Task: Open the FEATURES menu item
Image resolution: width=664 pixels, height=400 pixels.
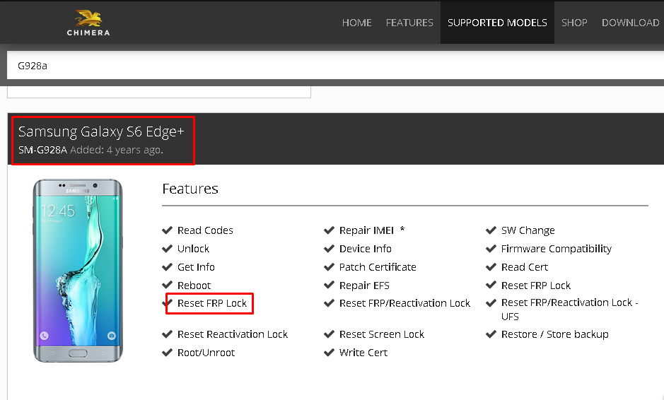Action: pos(409,23)
